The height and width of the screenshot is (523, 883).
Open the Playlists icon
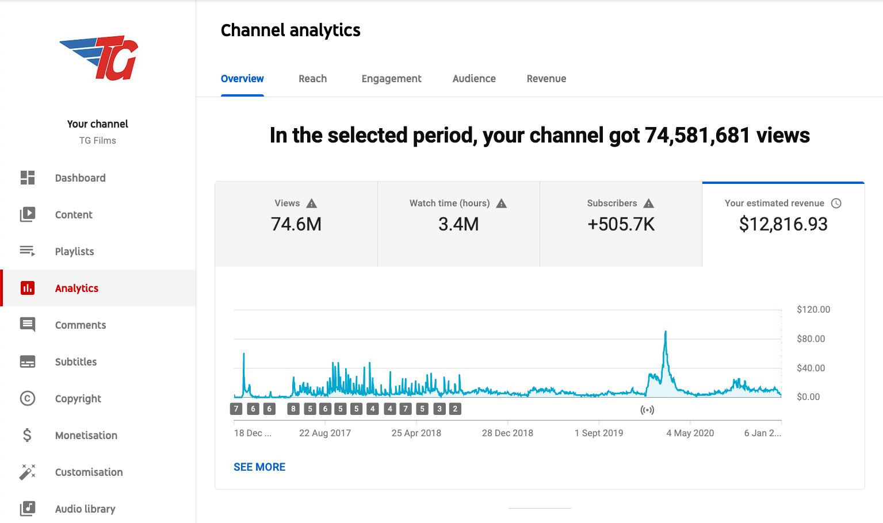(x=28, y=251)
